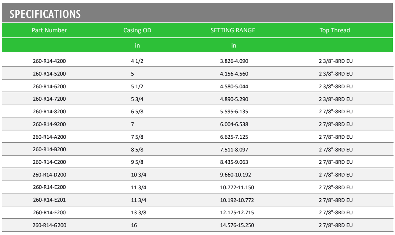Select casing OD value 10 3/4
The width and height of the screenshot is (395, 235).
point(139,175)
